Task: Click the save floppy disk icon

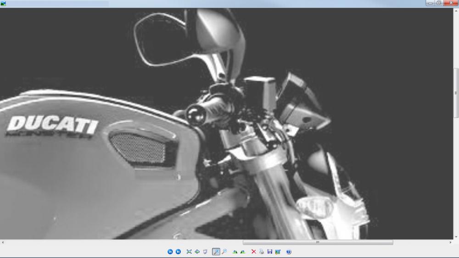Action: (x=269, y=252)
